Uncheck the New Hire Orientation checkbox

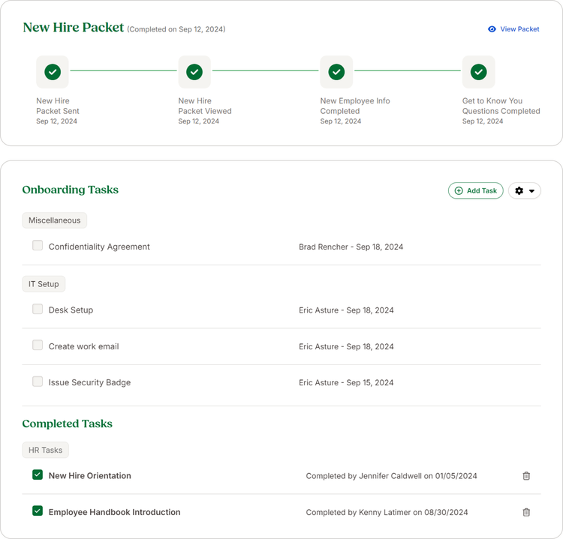tap(38, 475)
